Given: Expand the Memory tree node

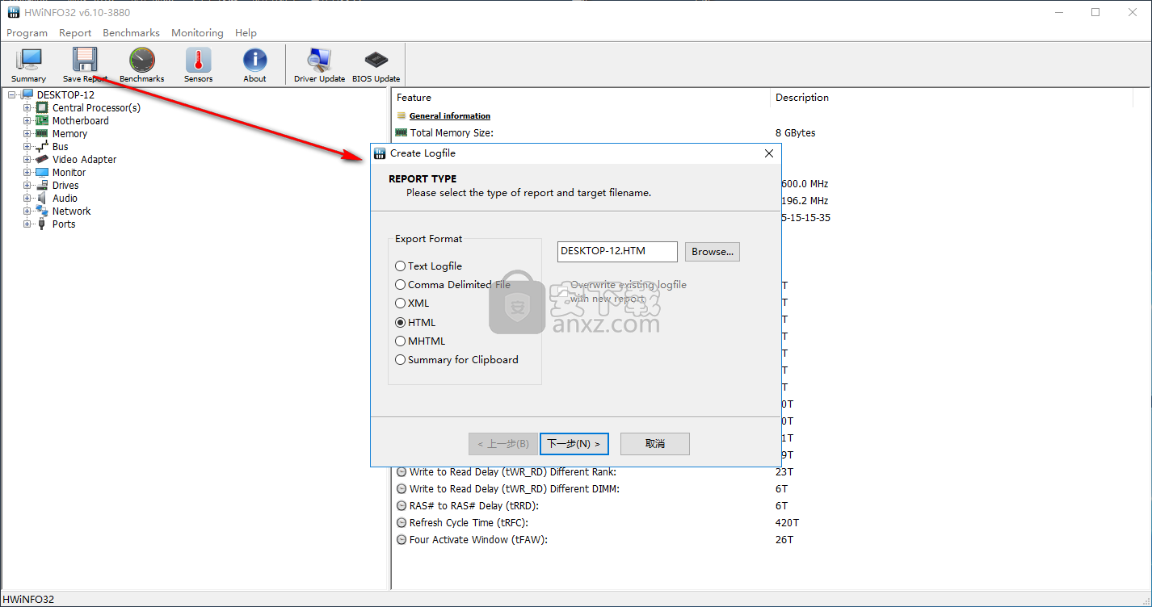Looking at the screenshot, I should pyautogui.click(x=27, y=133).
